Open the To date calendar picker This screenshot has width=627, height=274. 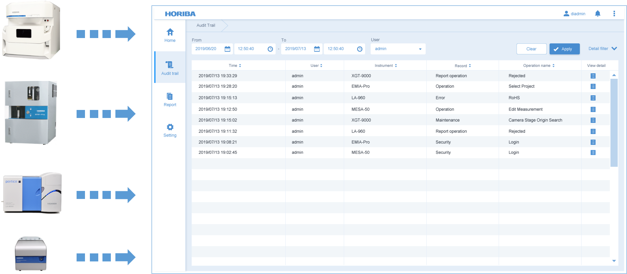pos(317,49)
